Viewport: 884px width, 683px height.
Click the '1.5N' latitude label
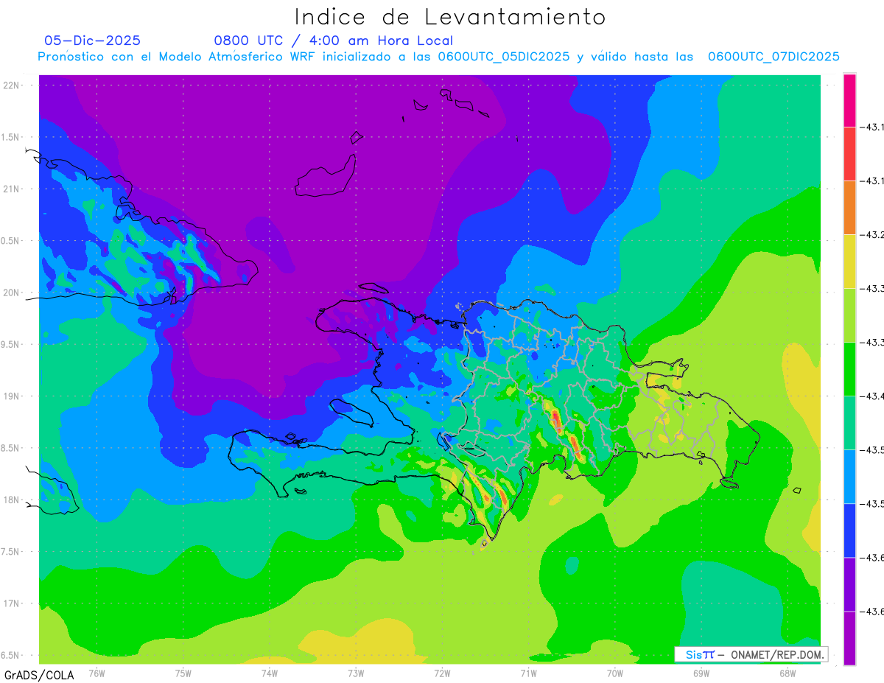[11, 137]
